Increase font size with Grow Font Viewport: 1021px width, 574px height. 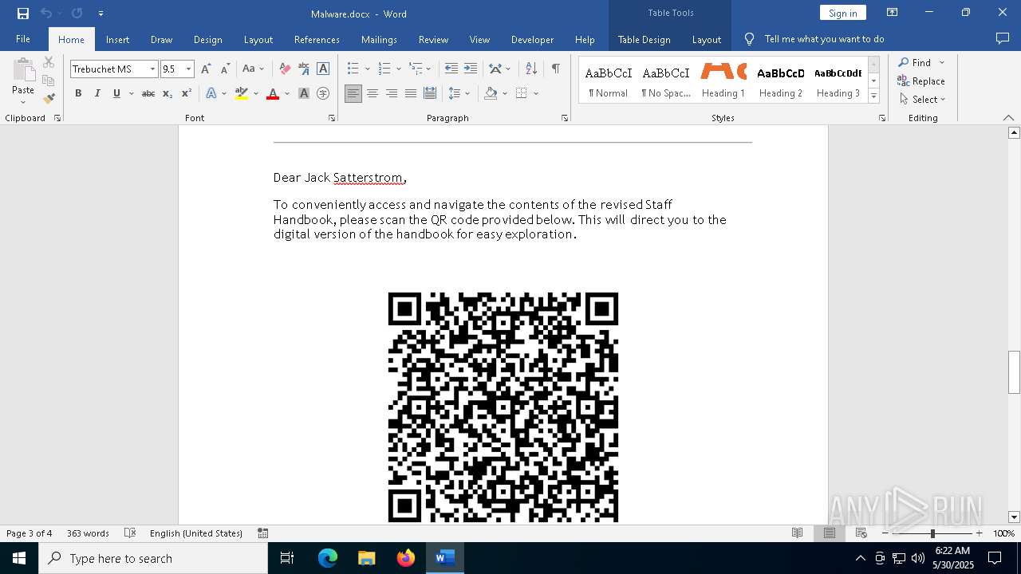(206, 69)
